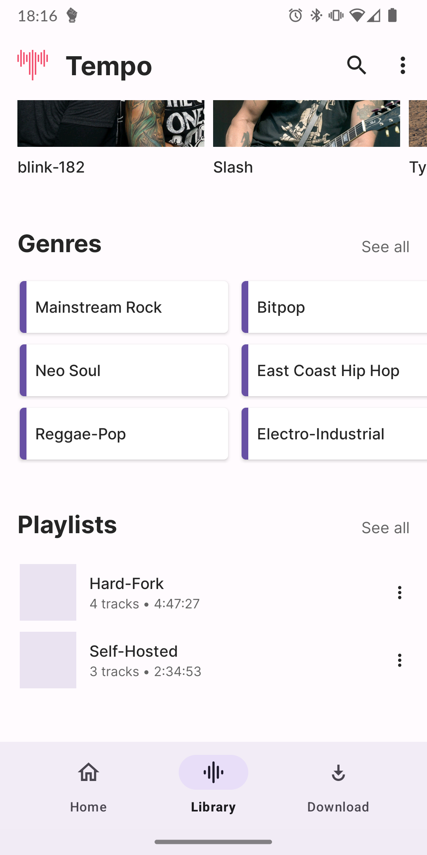Select the Bitpop genre
Viewport: 427px width, 855px height.
(x=334, y=307)
